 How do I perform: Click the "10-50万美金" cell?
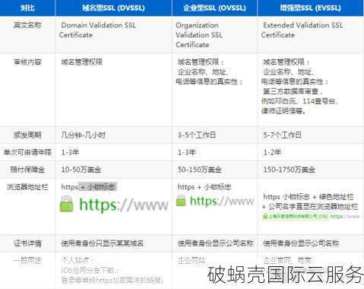click(81, 170)
